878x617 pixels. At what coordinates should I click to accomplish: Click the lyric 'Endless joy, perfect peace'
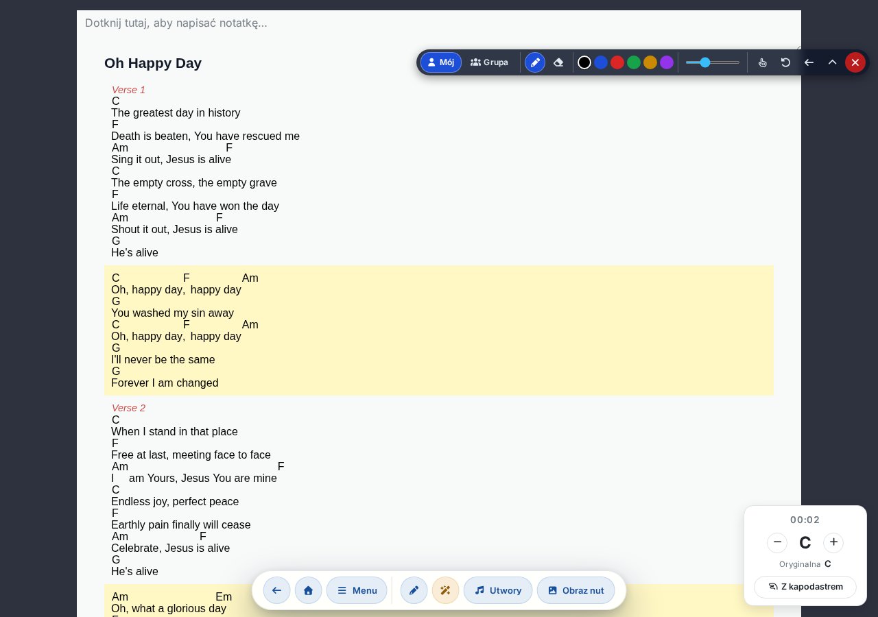pyautogui.click(x=175, y=502)
